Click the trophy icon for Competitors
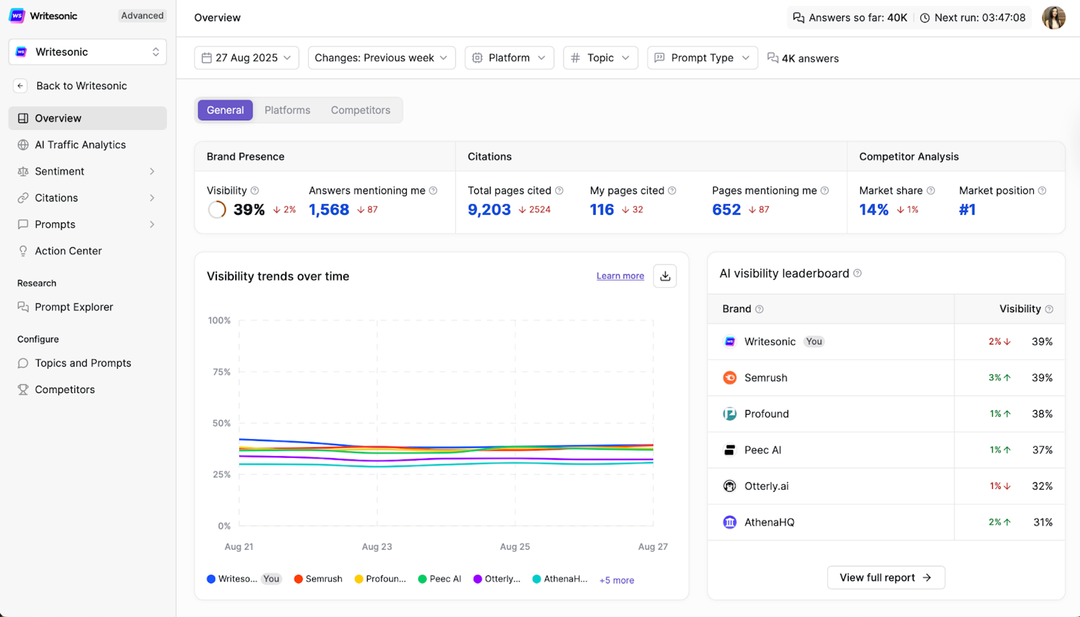This screenshot has width=1080, height=617. 23,389
